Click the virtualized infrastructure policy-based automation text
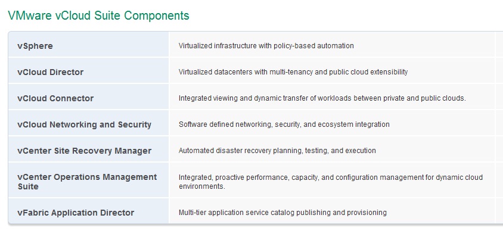 click(x=266, y=46)
